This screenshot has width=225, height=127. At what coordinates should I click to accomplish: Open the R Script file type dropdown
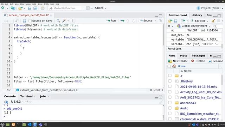tap(156, 90)
